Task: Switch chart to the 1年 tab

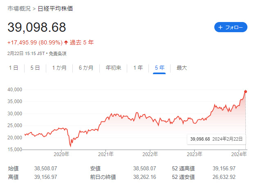Action: pyautogui.click(x=138, y=68)
